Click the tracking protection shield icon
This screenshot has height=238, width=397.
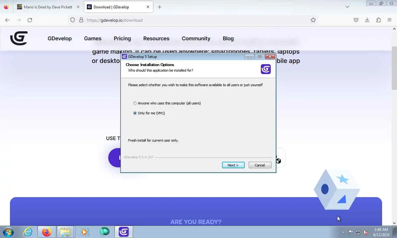tap(73, 20)
